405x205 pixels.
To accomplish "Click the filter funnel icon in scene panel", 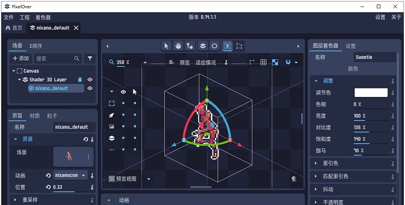I will click(90, 59).
